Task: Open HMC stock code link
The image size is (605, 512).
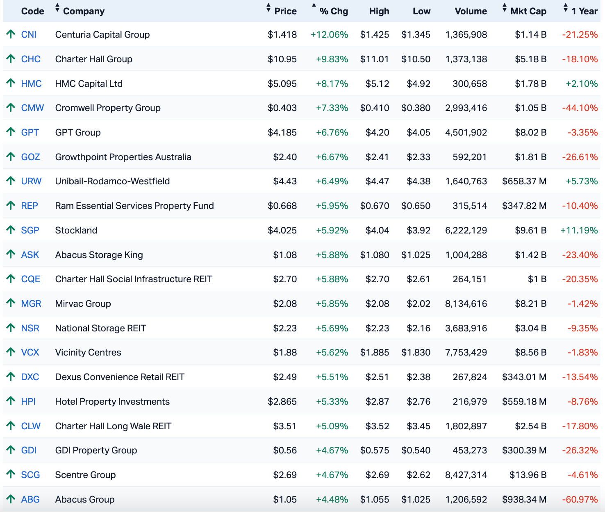Action: click(32, 84)
